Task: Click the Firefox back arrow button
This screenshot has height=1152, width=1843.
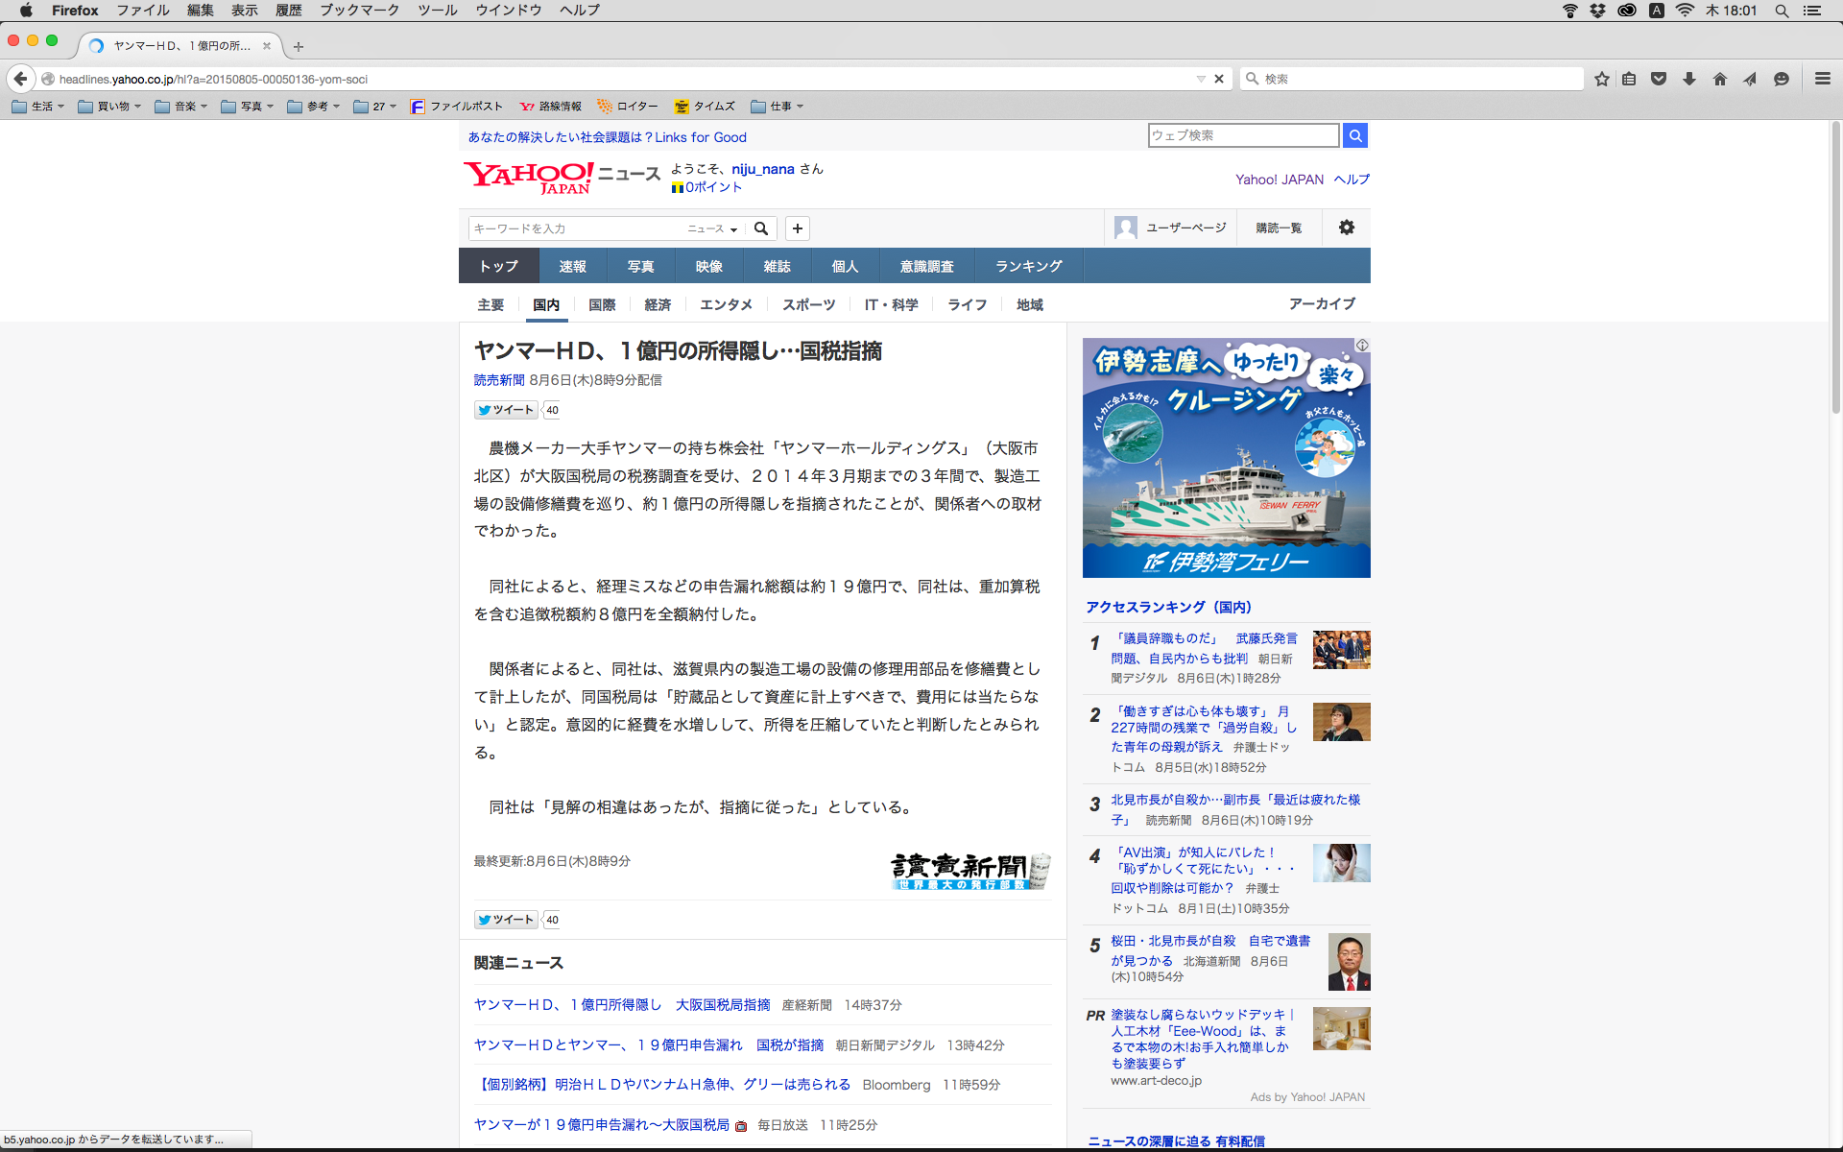Action: coord(21,79)
